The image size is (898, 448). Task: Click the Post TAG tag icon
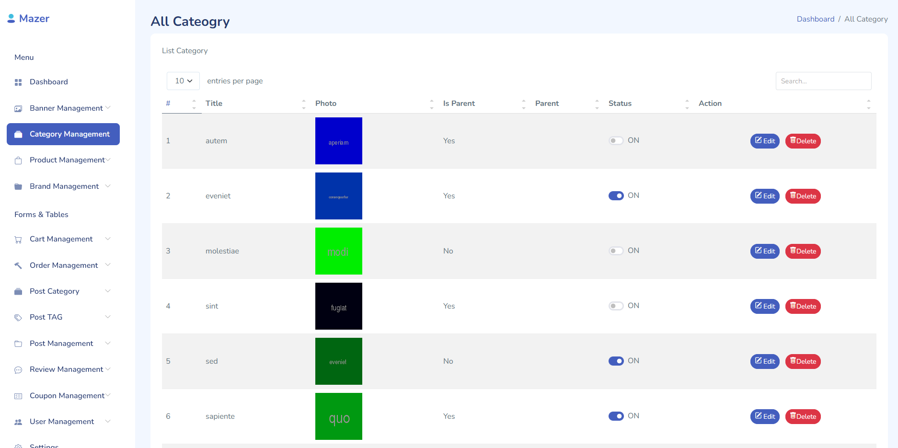[x=18, y=318]
